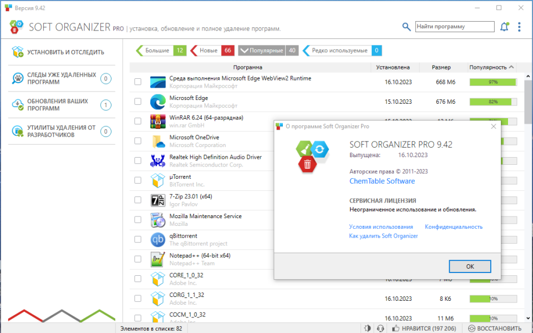Click the CORE_1_0_32 package icon
The width and height of the screenshot is (533, 333).
pyautogui.click(x=158, y=279)
